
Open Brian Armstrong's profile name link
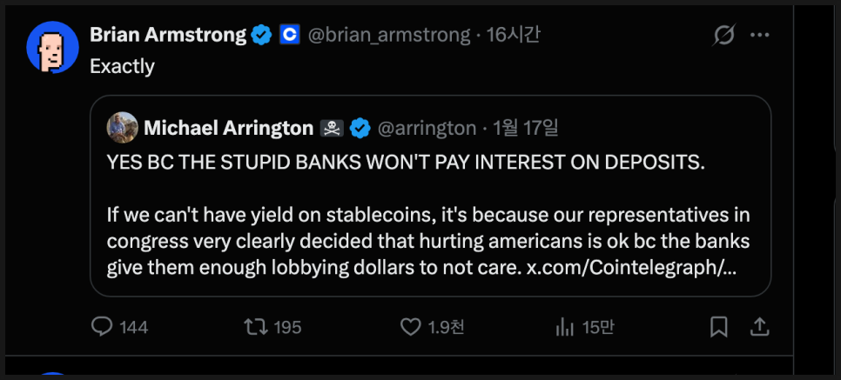[x=168, y=35]
